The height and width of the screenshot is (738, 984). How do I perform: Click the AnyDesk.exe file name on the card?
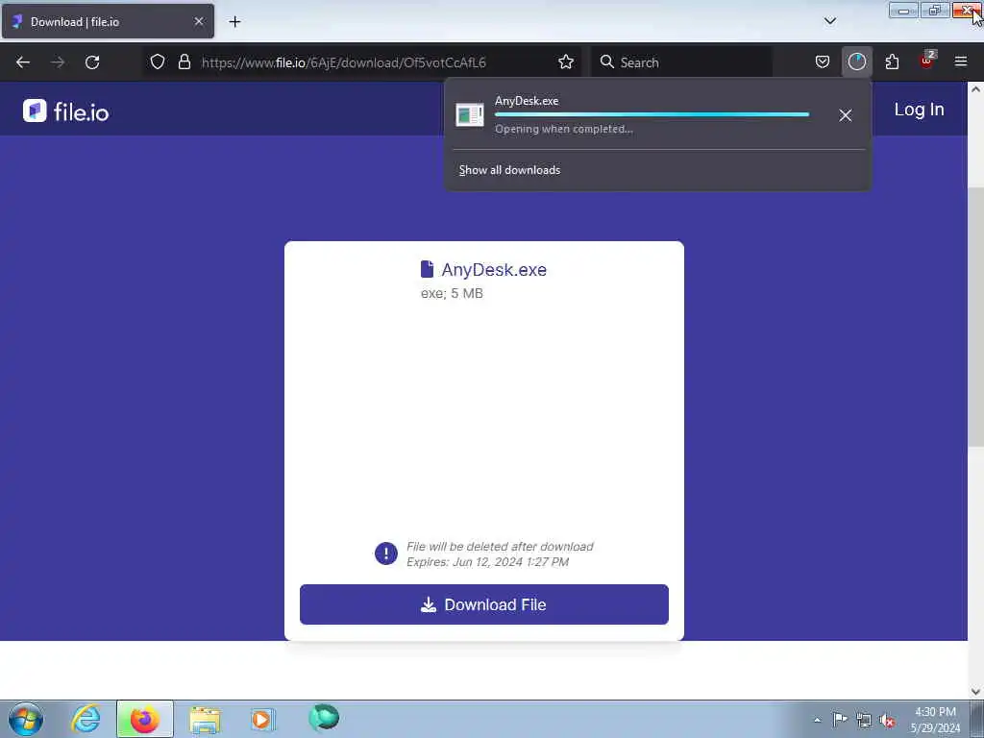click(x=494, y=270)
